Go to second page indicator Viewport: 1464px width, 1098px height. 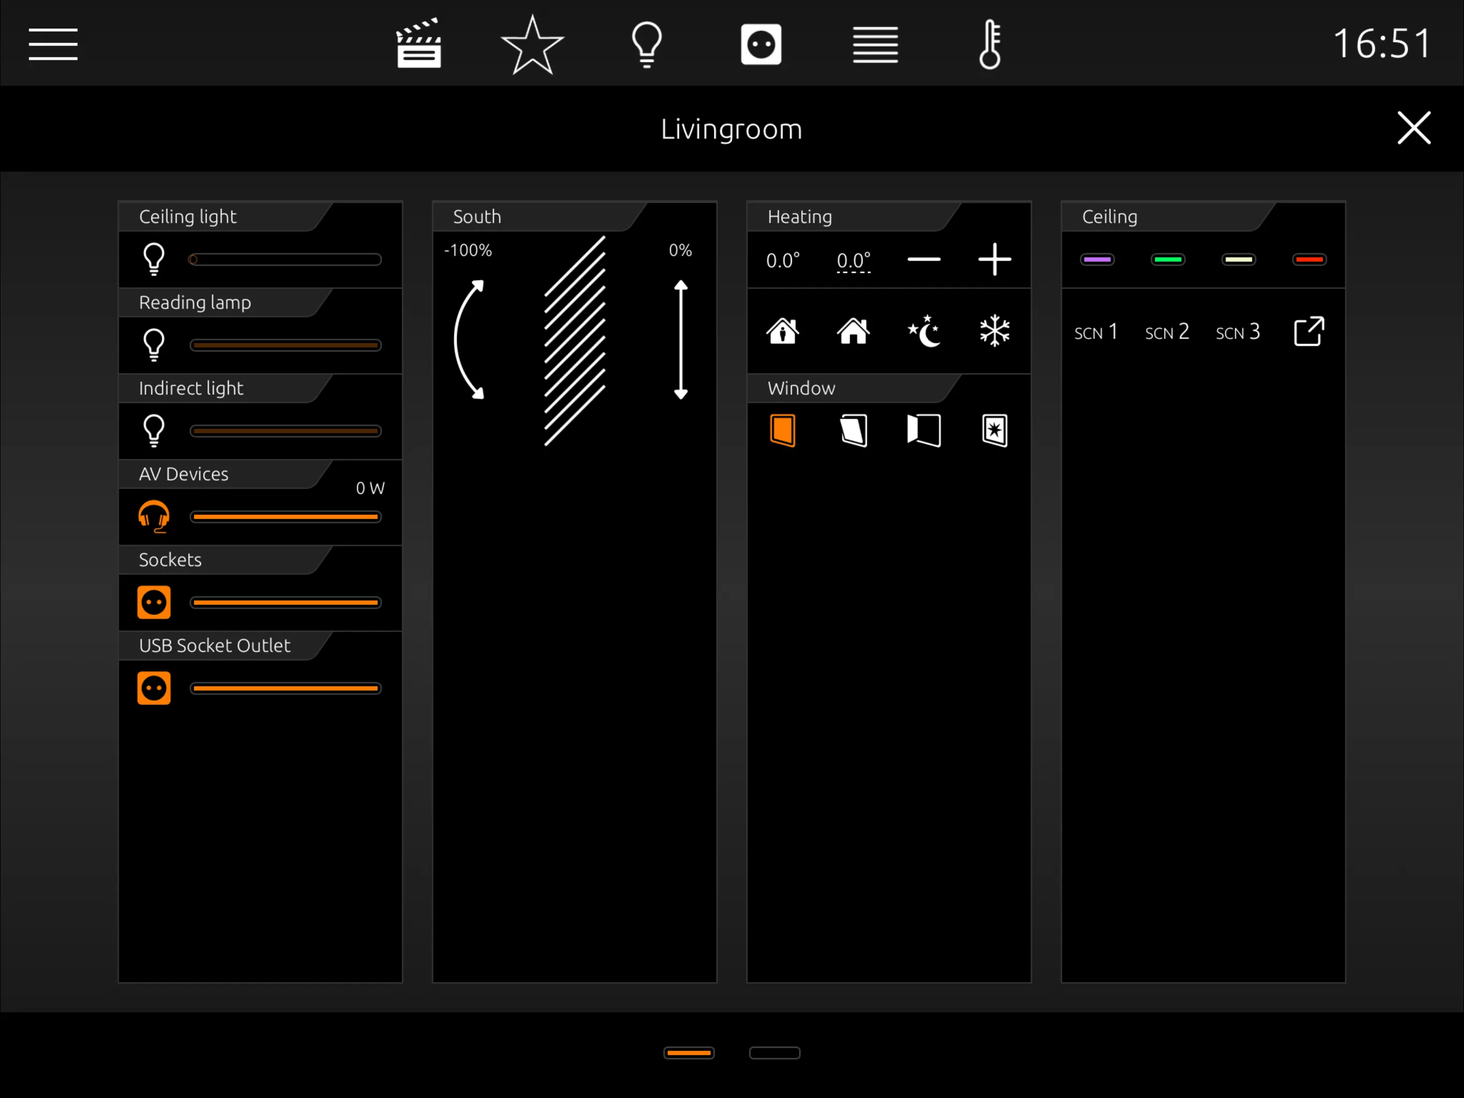point(774,1053)
